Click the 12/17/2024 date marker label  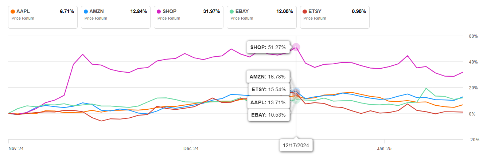click(x=296, y=145)
